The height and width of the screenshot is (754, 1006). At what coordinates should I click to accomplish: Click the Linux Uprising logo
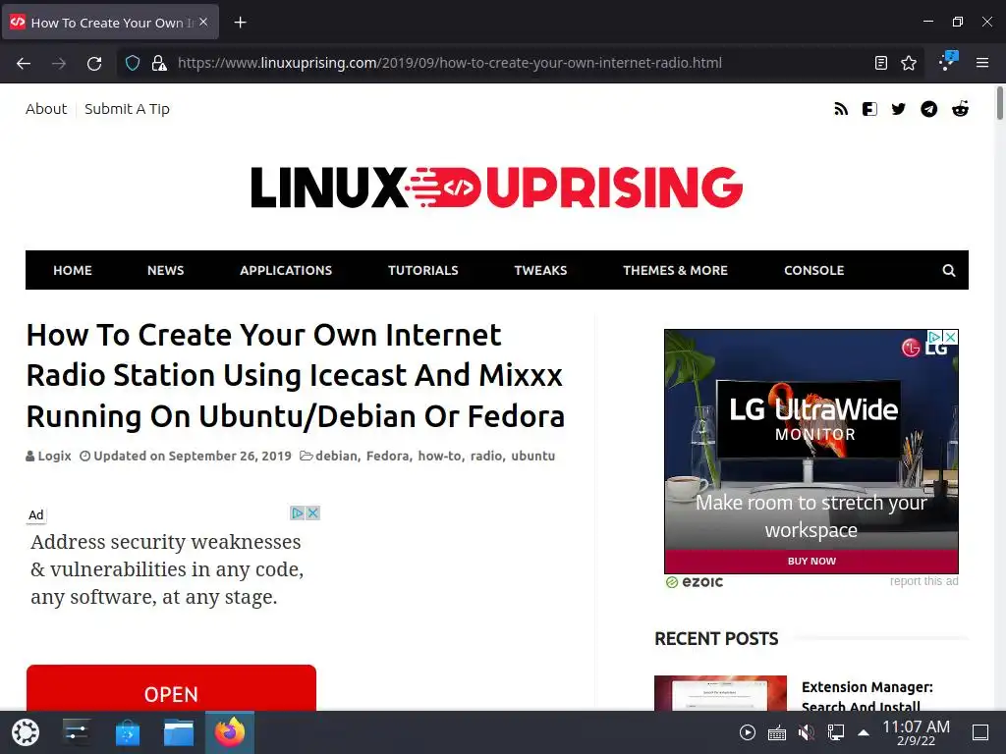(496, 188)
